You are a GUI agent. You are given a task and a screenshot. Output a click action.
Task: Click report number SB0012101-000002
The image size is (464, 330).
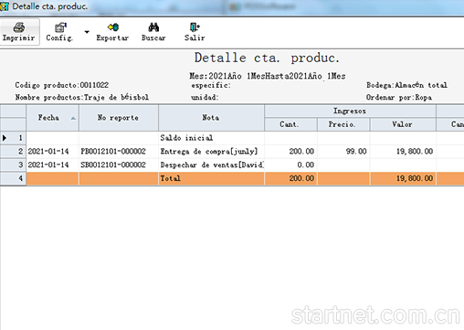tap(113, 165)
